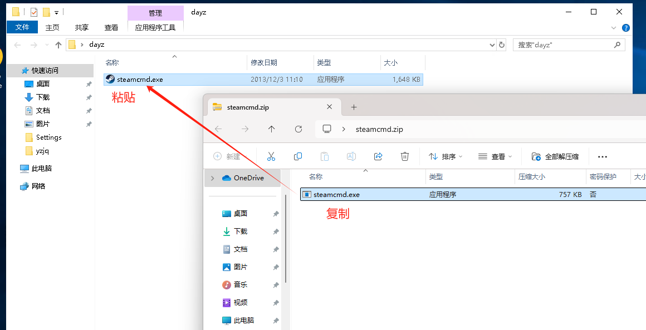Click the pin icon beside 音乐 in steamcmd.zip sidebar
The height and width of the screenshot is (330, 646).
click(x=276, y=285)
